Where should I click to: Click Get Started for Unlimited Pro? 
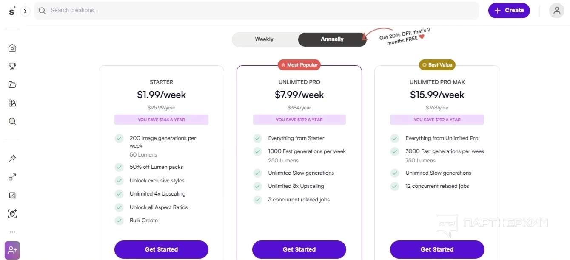[x=299, y=249]
